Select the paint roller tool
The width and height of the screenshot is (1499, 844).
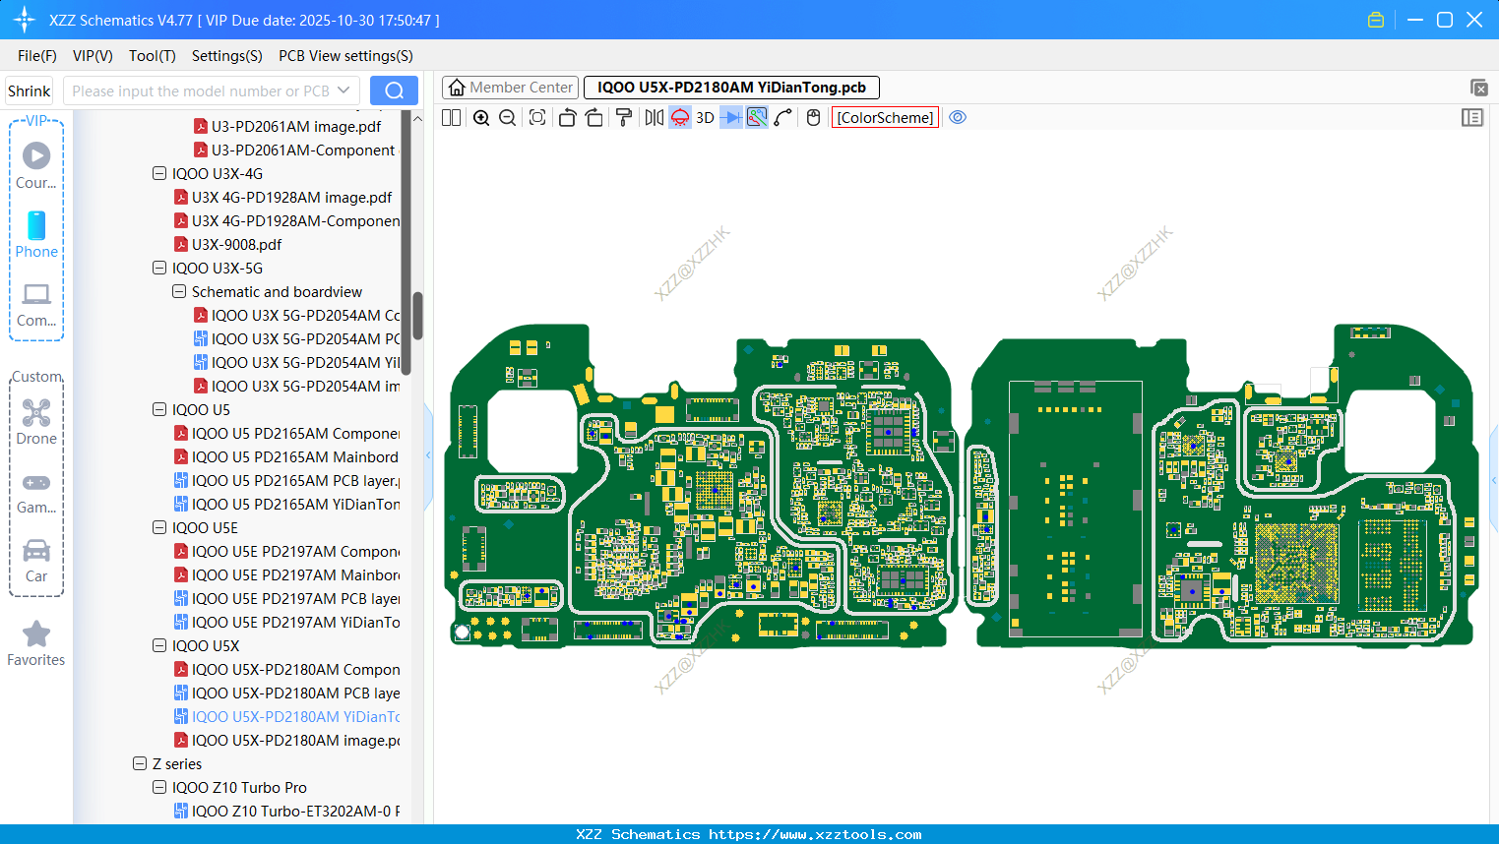[x=624, y=118]
